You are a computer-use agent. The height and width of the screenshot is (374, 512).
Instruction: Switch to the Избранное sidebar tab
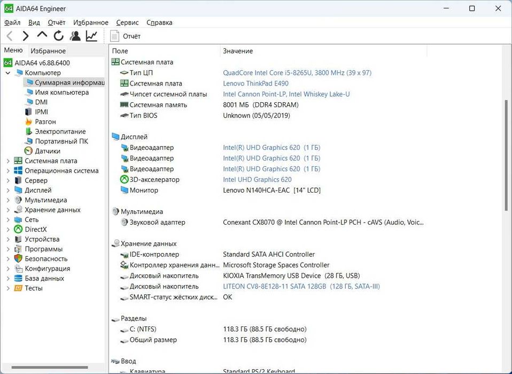coord(48,51)
